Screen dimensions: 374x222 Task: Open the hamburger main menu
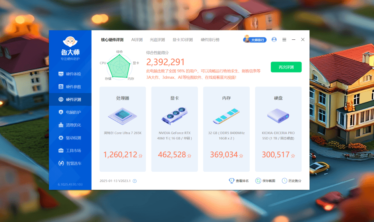(x=284, y=40)
